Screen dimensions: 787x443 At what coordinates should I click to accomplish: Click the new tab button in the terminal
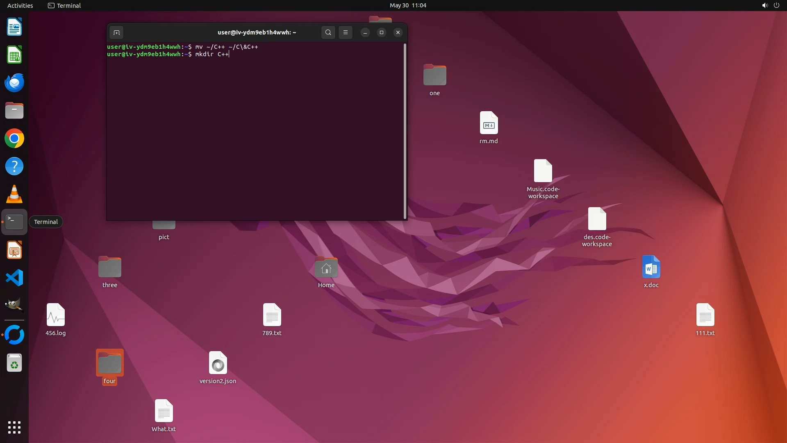116,32
